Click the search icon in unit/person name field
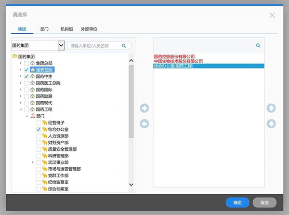 click(124, 46)
